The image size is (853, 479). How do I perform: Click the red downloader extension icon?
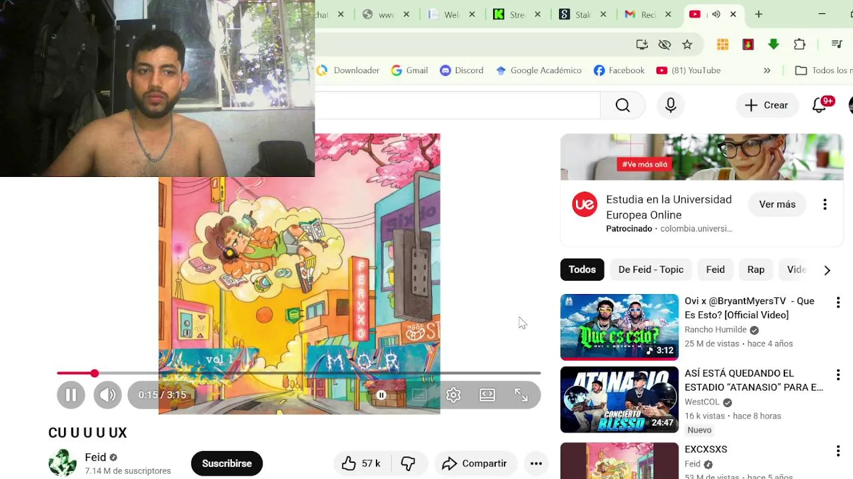pos(748,45)
